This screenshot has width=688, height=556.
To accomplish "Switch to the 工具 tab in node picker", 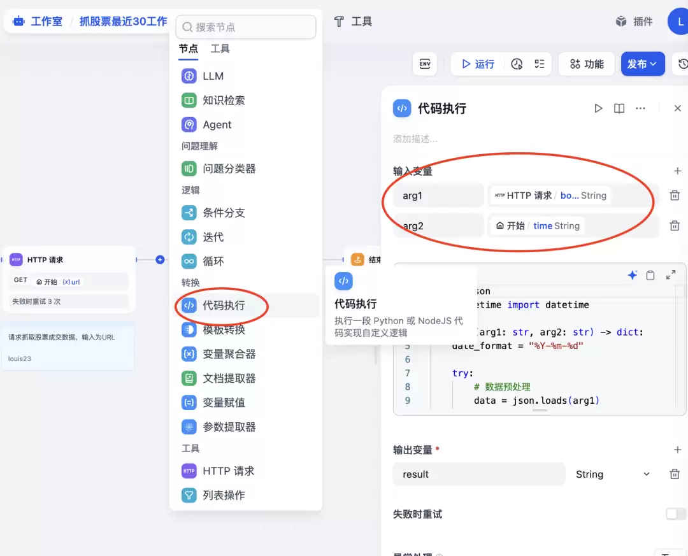I will [220, 48].
